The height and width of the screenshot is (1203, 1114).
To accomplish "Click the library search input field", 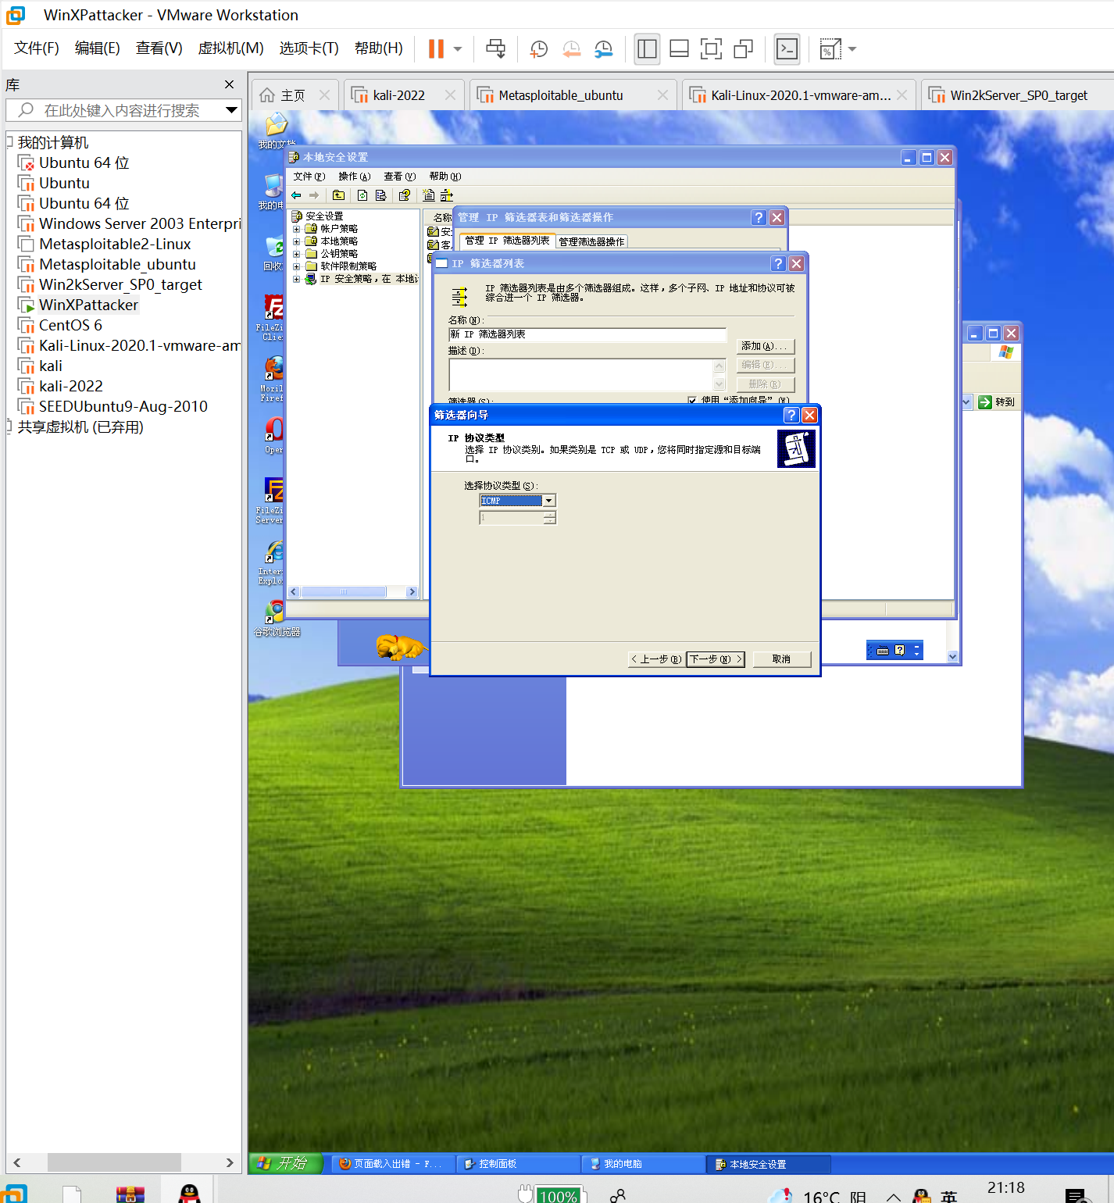I will (x=121, y=110).
